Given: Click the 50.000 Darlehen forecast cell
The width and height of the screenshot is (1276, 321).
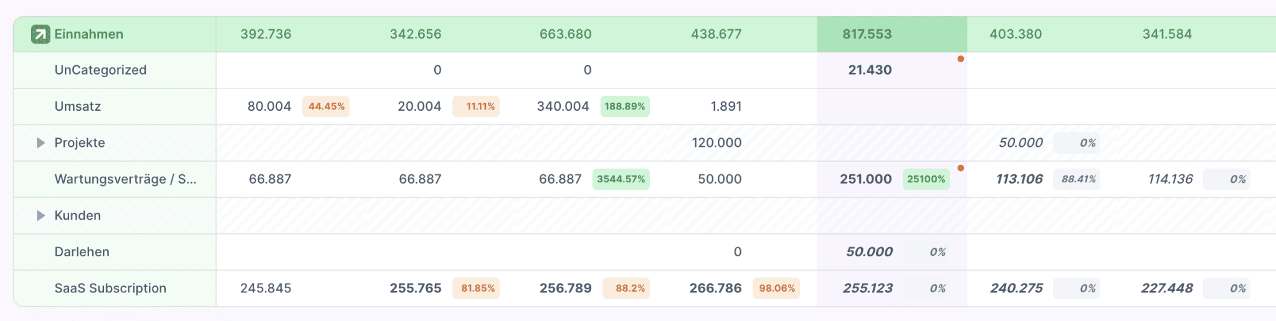Looking at the screenshot, I should tap(869, 252).
